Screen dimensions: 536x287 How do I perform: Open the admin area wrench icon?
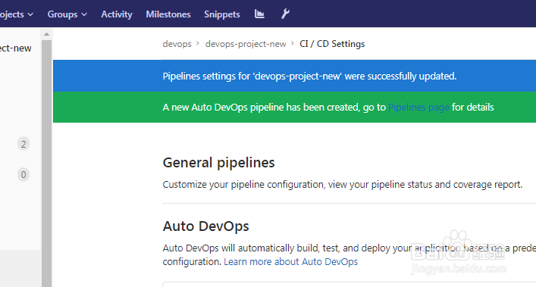click(285, 14)
